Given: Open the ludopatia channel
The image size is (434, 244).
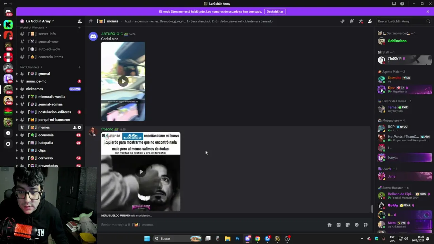Looking at the screenshot, I should [x=51, y=143].
